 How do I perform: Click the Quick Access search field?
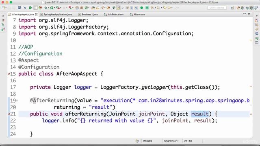pyautogui.click(x=217, y=8)
